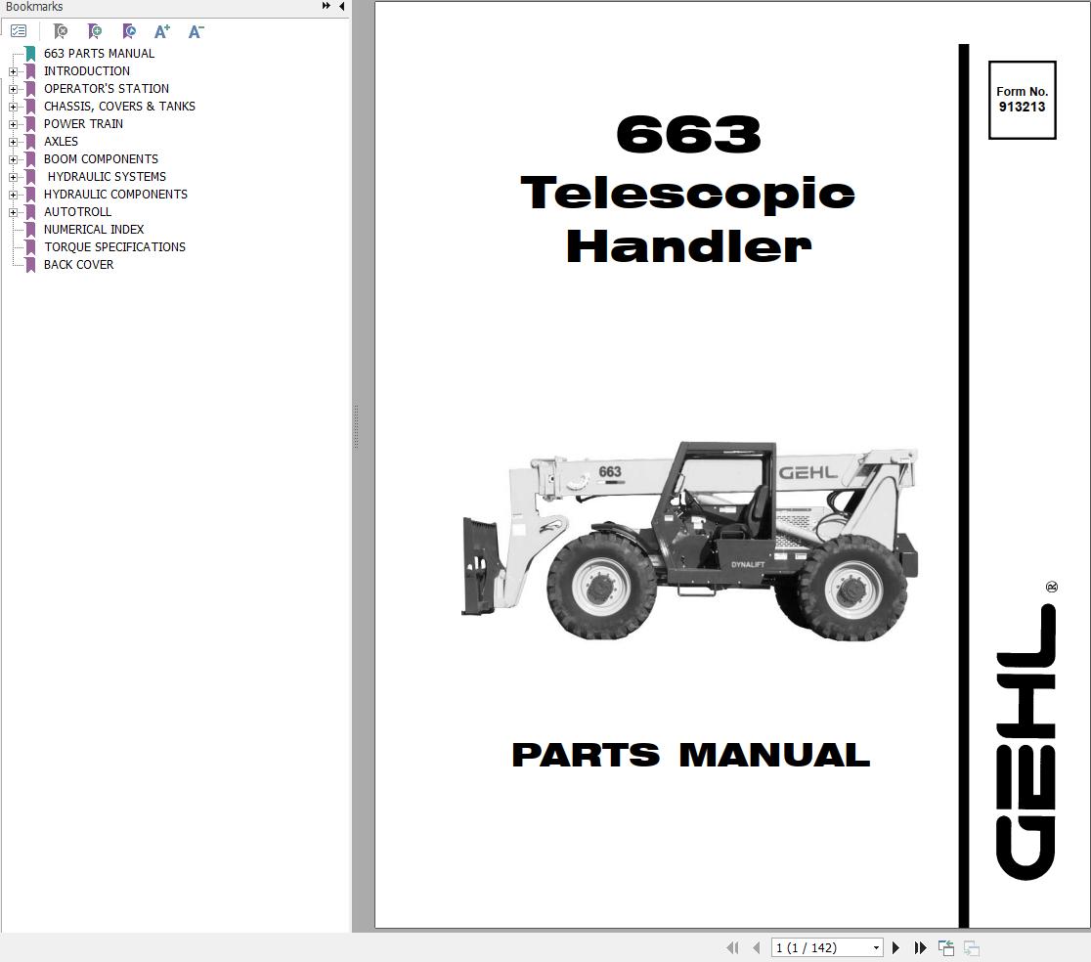1091x962 pixels.
Task: Click the bookmark icon beside TORQUE SPECIFICATIONS
Action: click(30, 247)
